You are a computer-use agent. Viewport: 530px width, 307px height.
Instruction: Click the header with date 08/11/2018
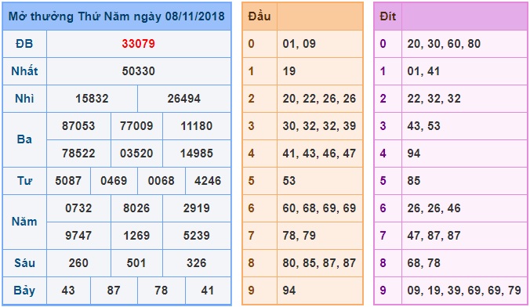(117, 16)
